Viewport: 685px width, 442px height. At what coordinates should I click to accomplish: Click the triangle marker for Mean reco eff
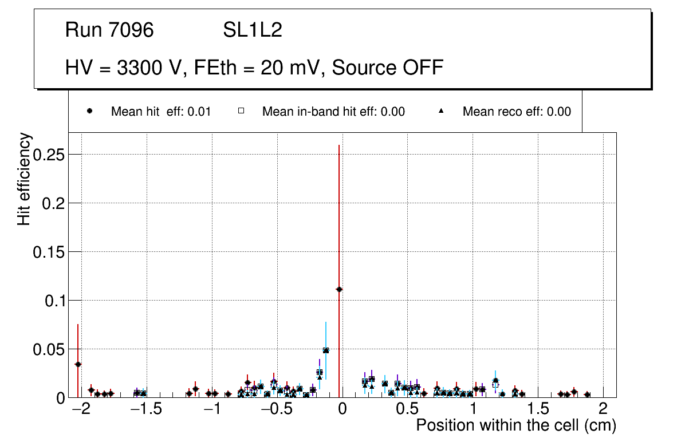click(x=441, y=111)
